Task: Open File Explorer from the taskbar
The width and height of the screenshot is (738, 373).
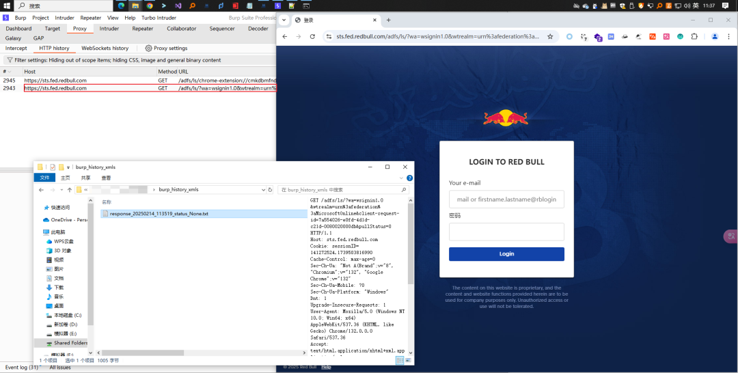Action: 135,5
